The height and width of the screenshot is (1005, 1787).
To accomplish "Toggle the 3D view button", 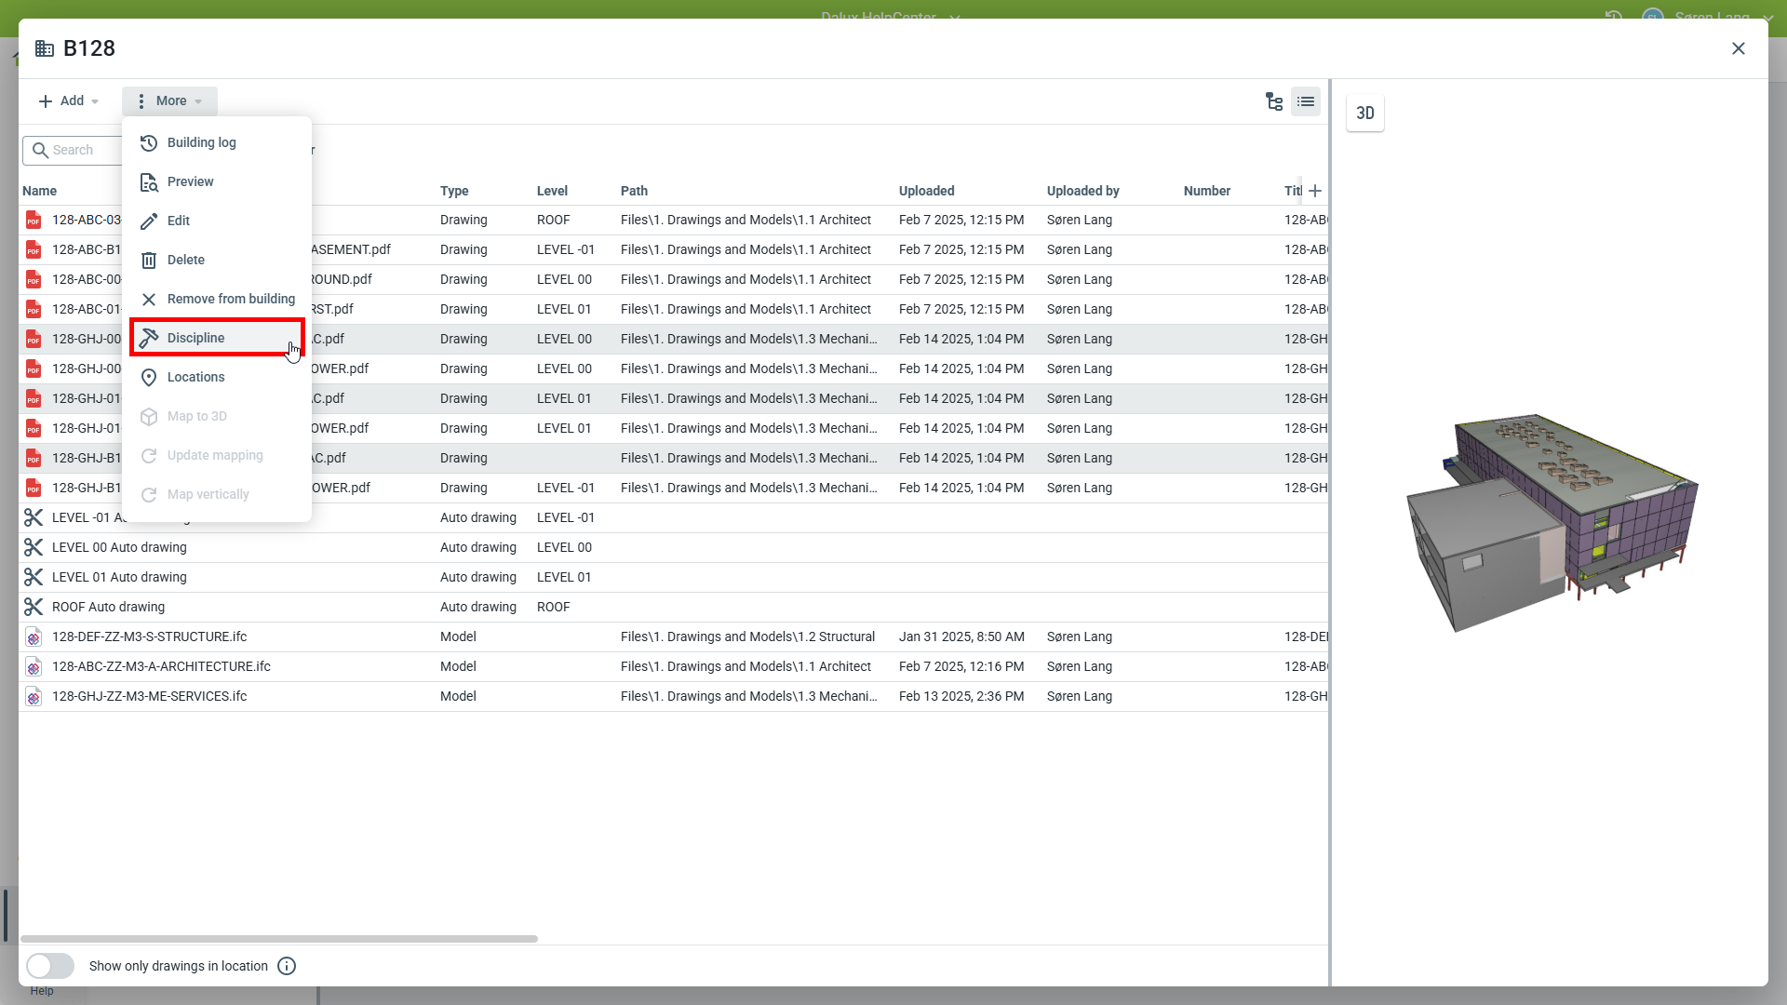I will 1364,114.
